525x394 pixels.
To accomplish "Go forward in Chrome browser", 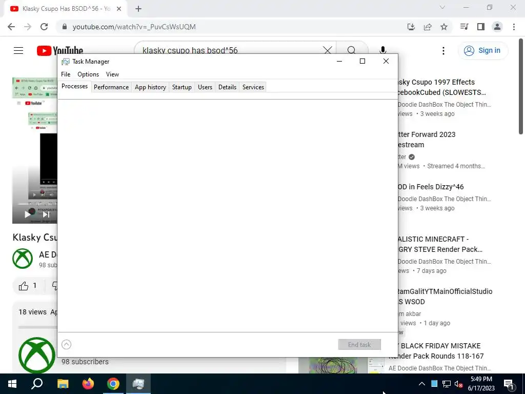I will tap(28, 27).
